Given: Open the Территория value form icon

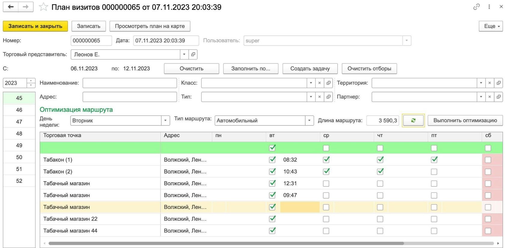Looking at the screenshot, I should 498,83.
